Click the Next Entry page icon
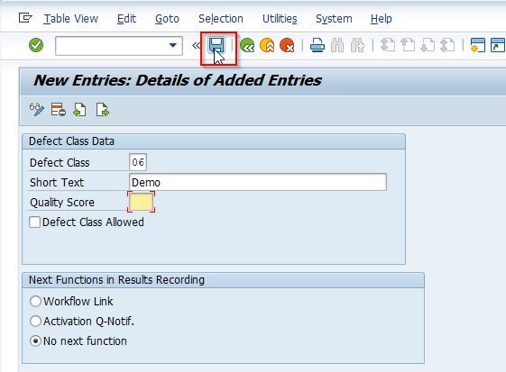506x372 pixels. point(102,110)
